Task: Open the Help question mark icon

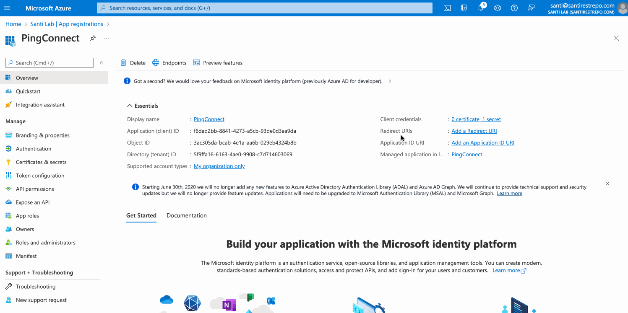Action: 514,8
